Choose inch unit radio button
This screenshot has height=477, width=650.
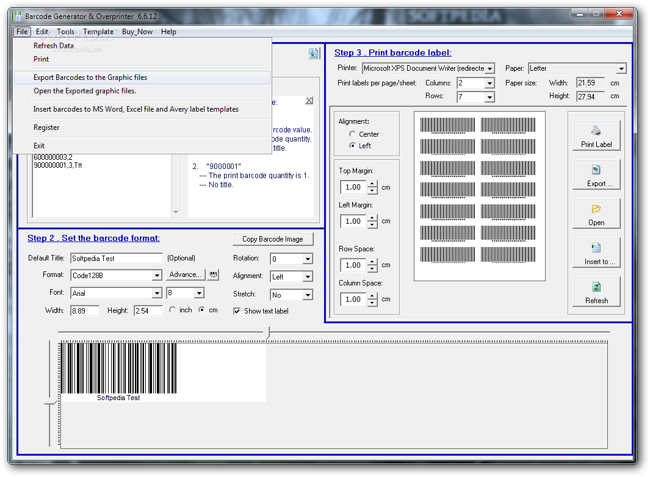pos(173,310)
